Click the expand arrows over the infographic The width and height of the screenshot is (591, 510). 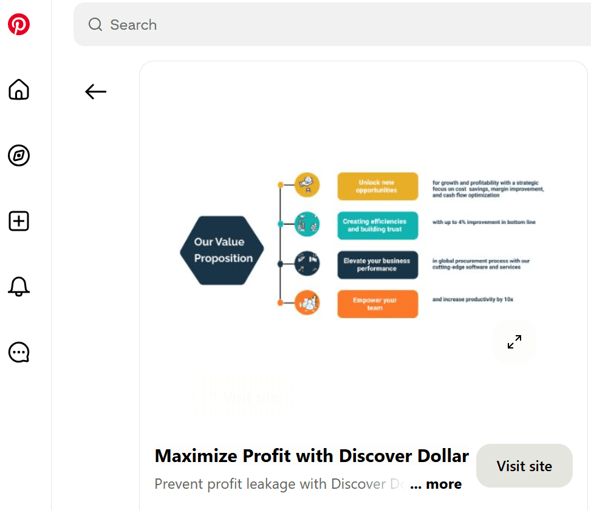[x=514, y=342]
